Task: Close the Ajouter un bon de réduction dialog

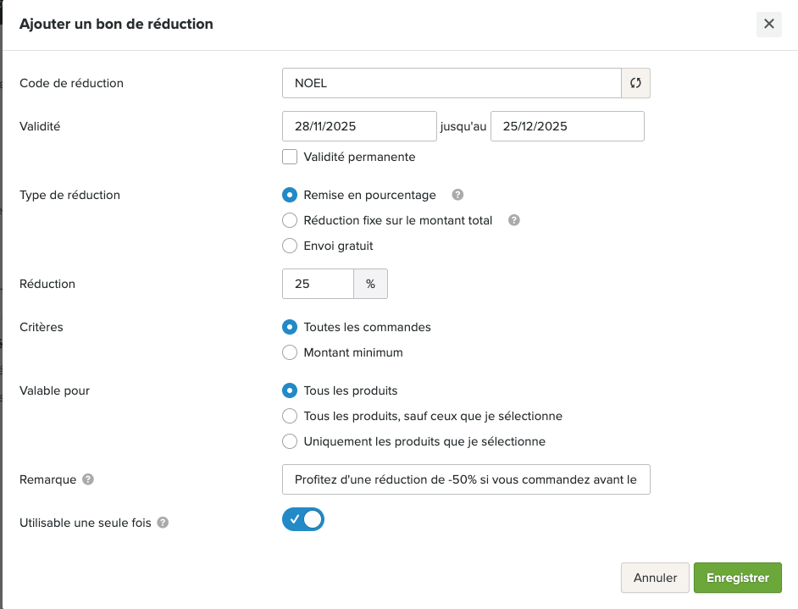Action: click(768, 24)
